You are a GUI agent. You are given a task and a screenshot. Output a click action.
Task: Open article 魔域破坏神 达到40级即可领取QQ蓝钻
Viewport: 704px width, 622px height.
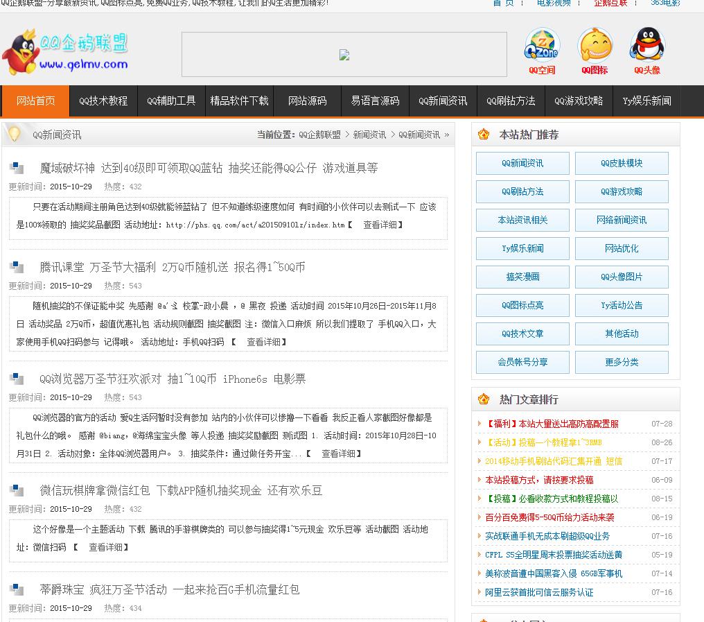(x=209, y=168)
